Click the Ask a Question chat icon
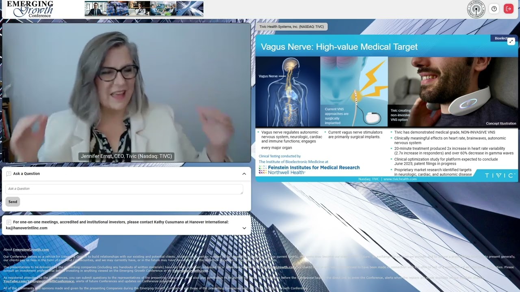 click(x=9, y=174)
